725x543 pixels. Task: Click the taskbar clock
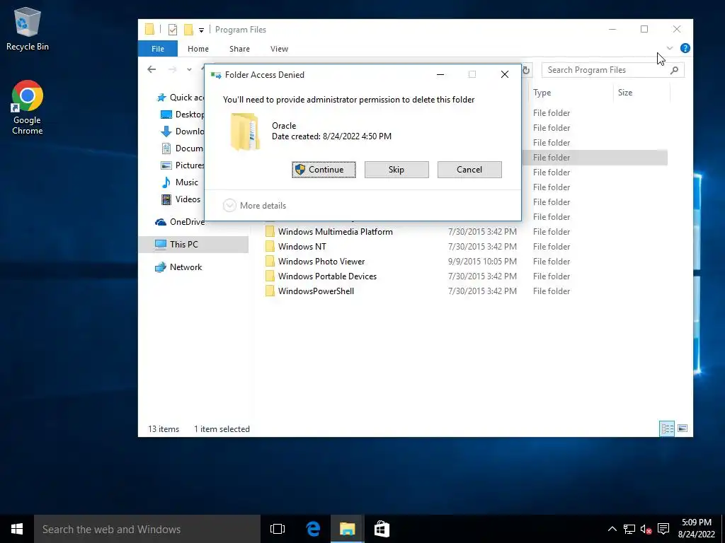pos(697,529)
